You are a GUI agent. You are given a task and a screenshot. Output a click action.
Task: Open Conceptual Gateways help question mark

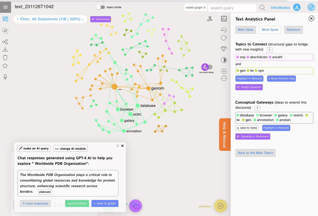point(257,108)
